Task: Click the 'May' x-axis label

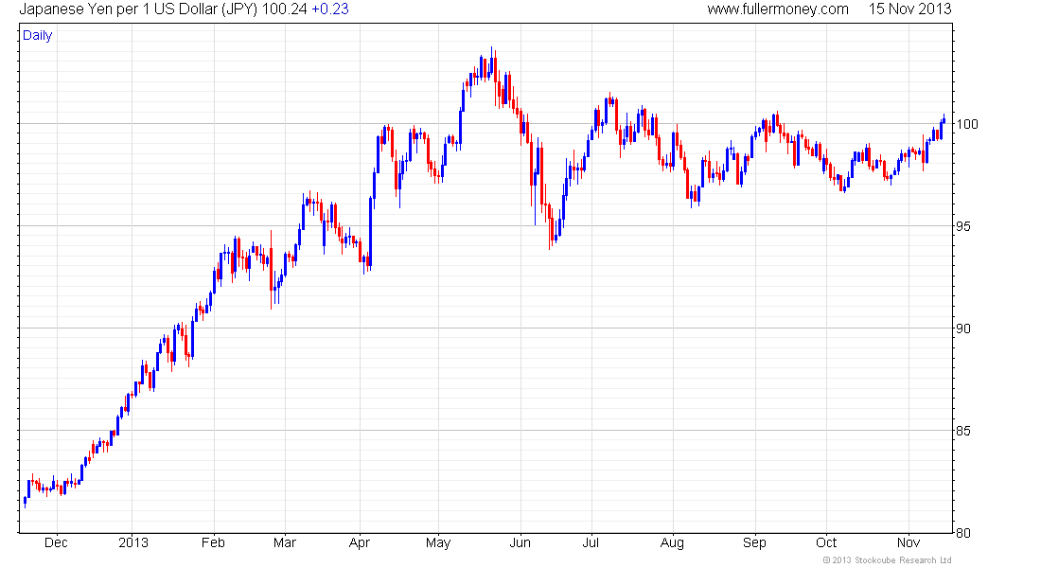Action: [438, 542]
